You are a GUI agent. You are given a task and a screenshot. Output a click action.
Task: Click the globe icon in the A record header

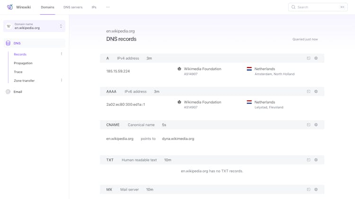[x=316, y=58]
